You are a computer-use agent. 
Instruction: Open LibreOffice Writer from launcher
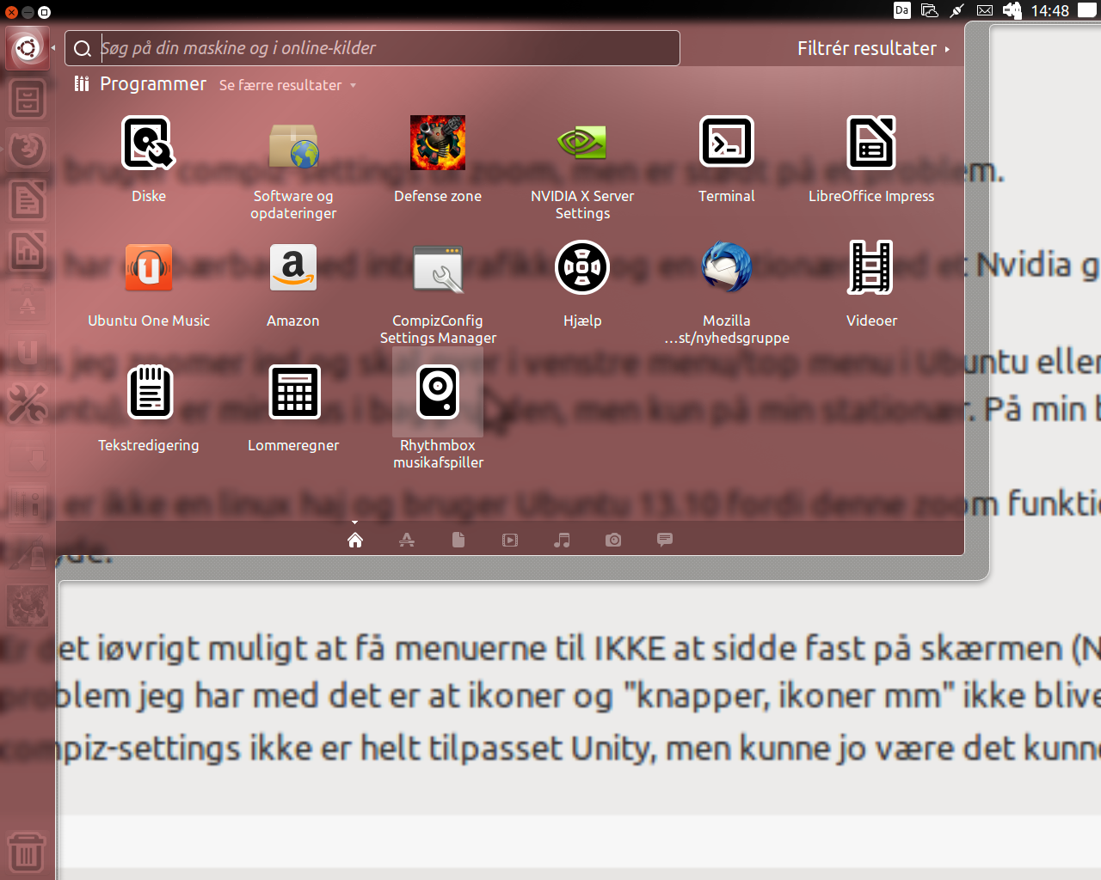[x=28, y=200]
